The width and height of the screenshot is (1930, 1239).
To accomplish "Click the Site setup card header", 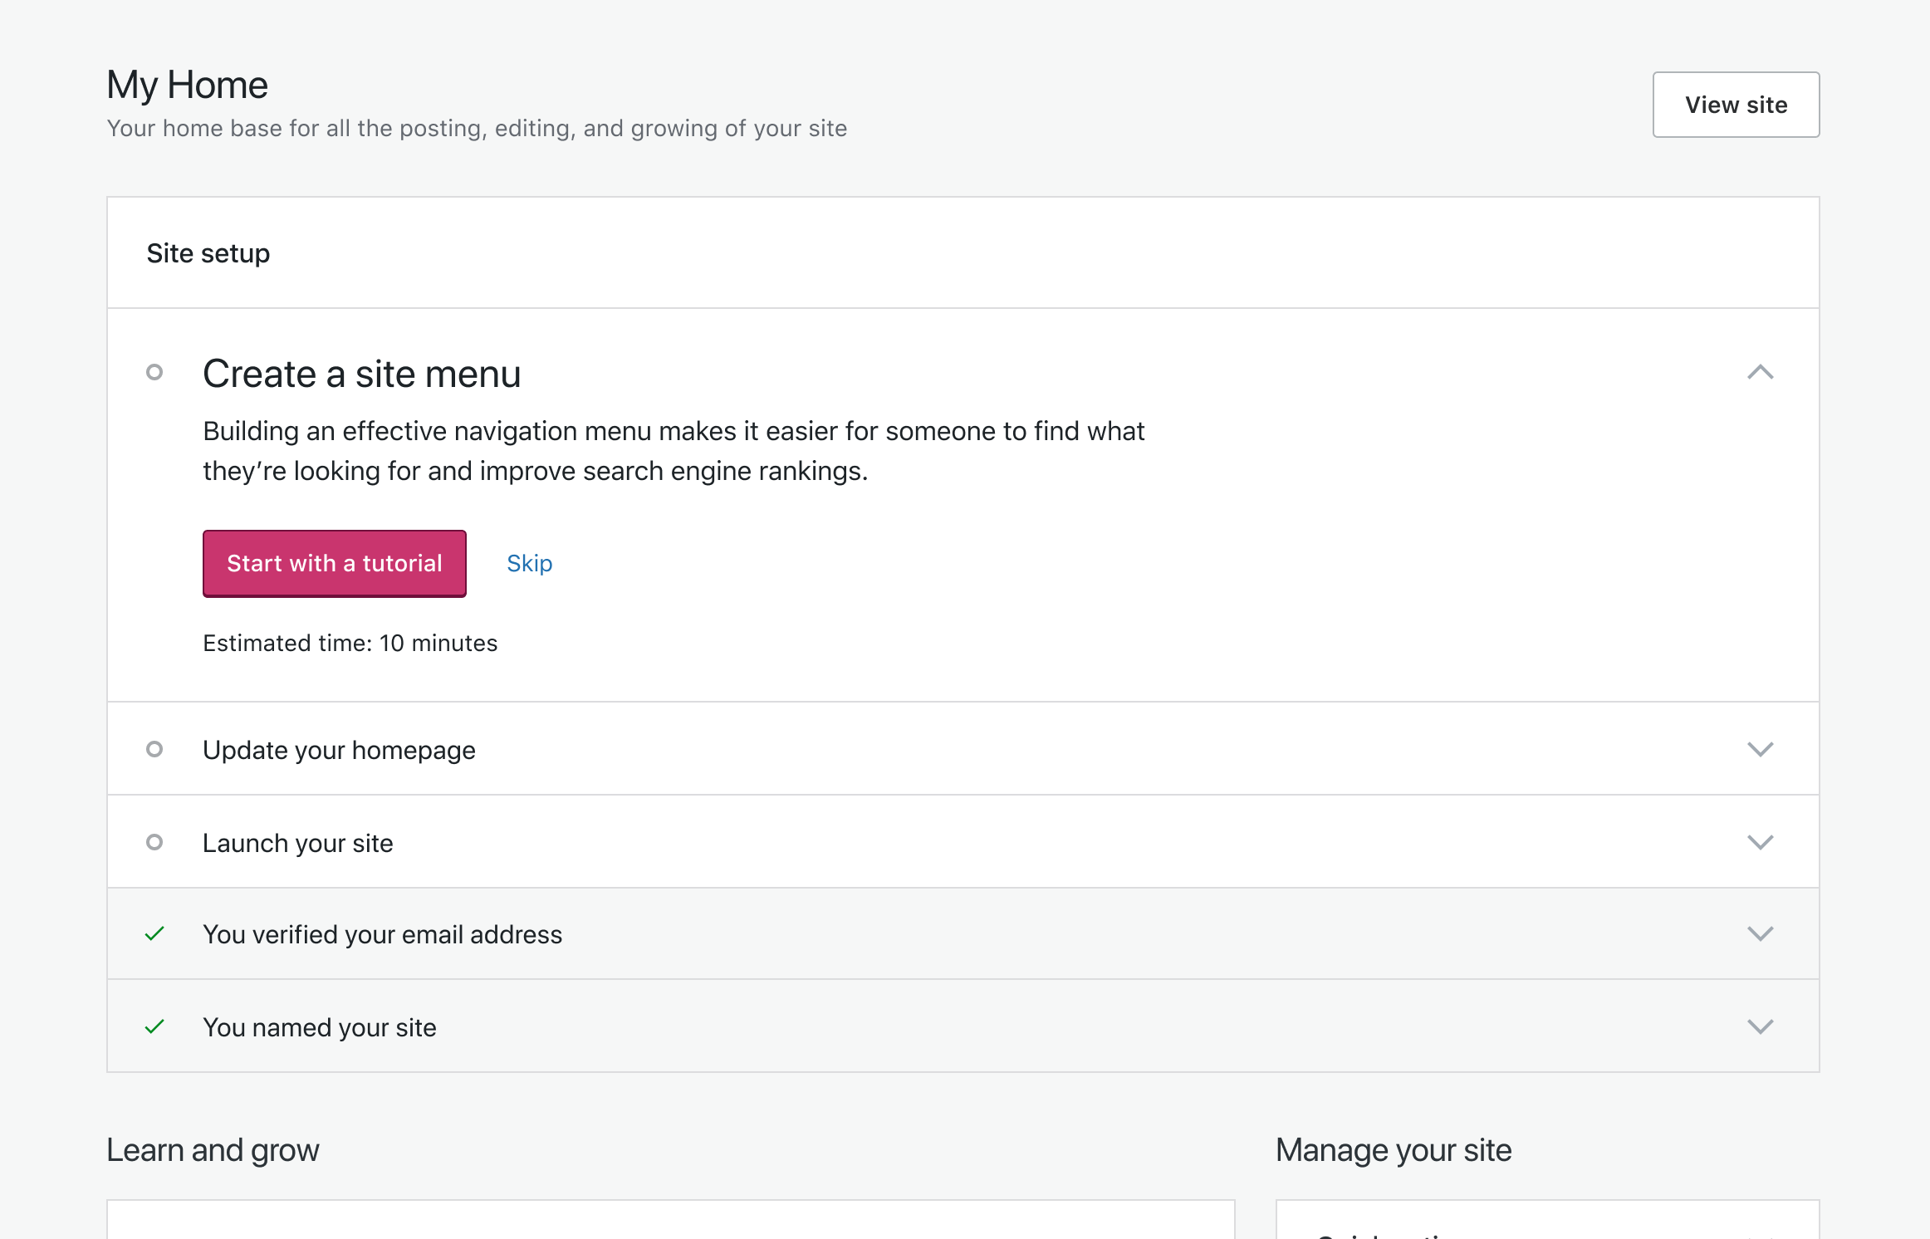I will tap(208, 253).
